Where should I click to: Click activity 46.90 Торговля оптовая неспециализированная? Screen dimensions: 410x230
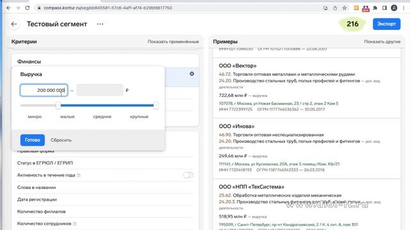pos(271,135)
